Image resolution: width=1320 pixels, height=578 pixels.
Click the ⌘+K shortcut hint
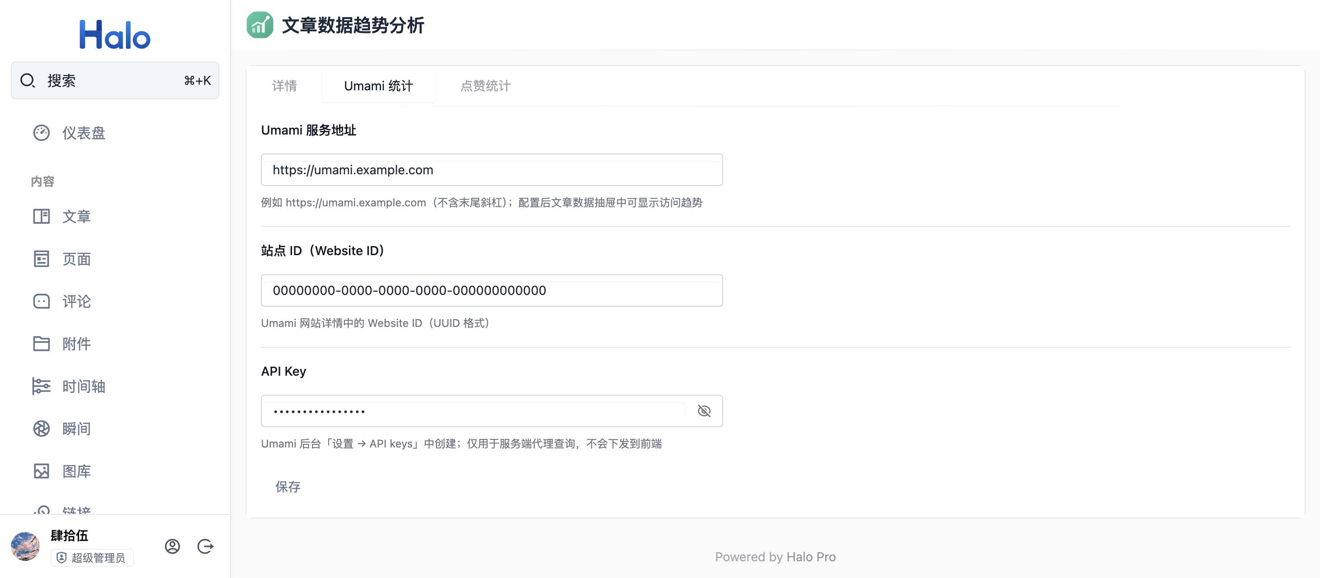(197, 80)
